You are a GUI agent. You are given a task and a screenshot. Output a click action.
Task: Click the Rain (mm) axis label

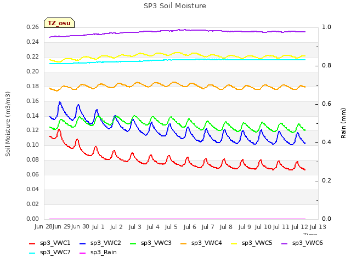(x=343, y=123)
